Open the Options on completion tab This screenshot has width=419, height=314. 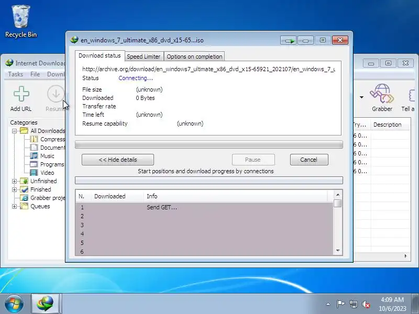194,57
